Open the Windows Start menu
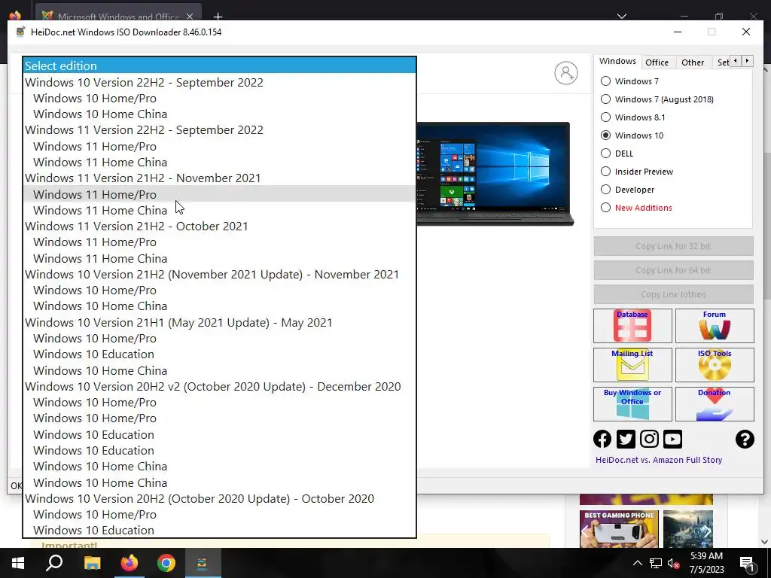This screenshot has width=771, height=578. 18,563
